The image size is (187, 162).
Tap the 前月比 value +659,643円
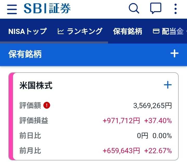[121, 151]
